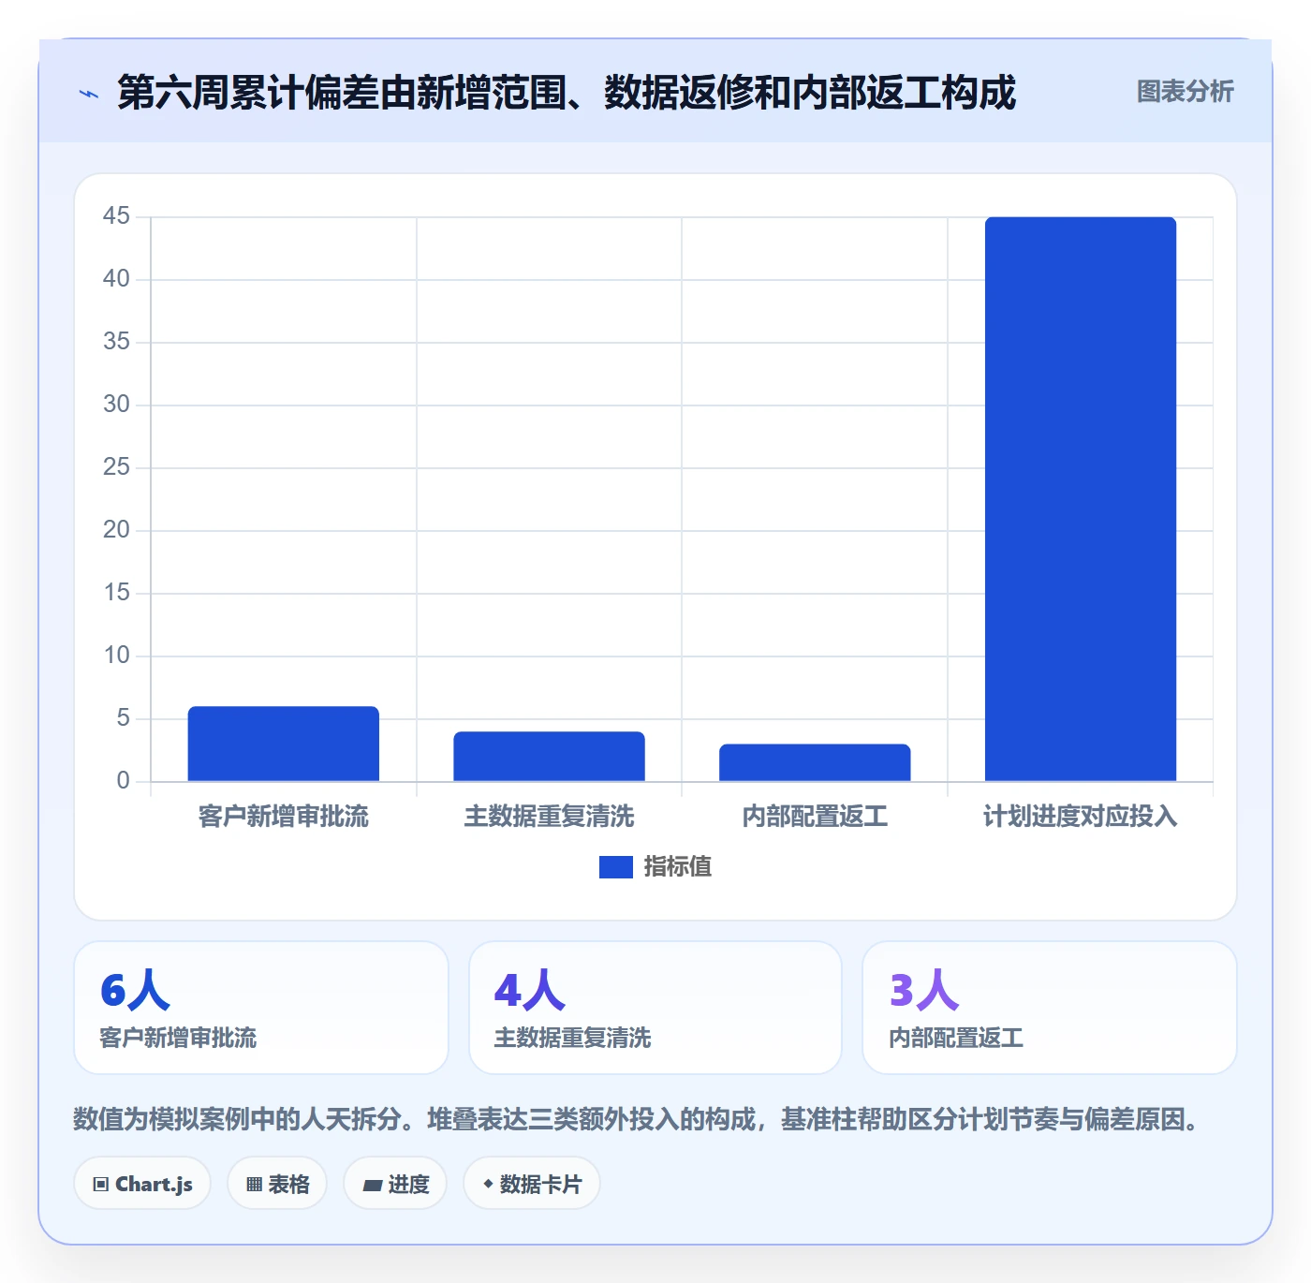This screenshot has height=1283, width=1311.
Task: Click the grid icon in 表格 tag
Action: pyautogui.click(x=254, y=1185)
